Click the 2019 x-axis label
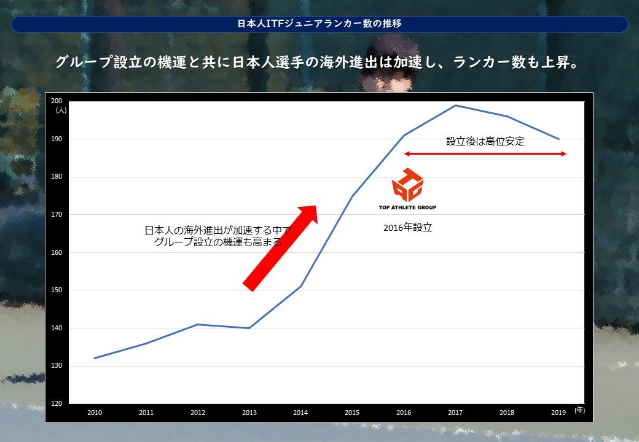Screen dimensions: 639x442 point(558,413)
